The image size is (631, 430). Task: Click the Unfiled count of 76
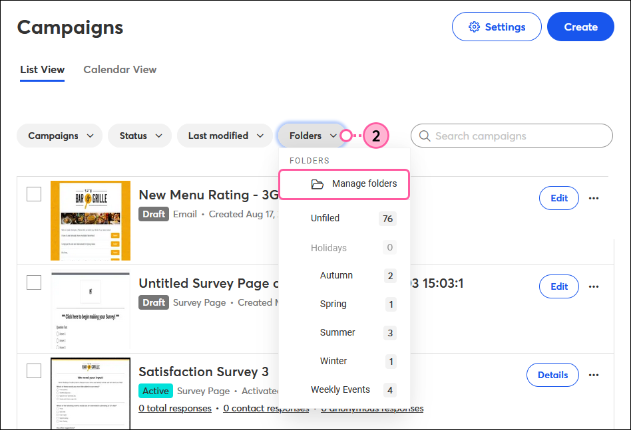click(x=387, y=219)
